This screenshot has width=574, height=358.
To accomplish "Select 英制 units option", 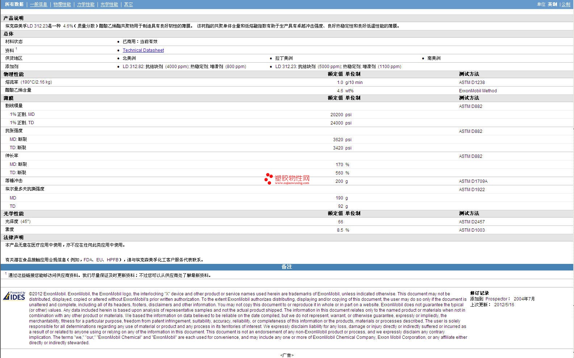I will [x=552, y=4].
